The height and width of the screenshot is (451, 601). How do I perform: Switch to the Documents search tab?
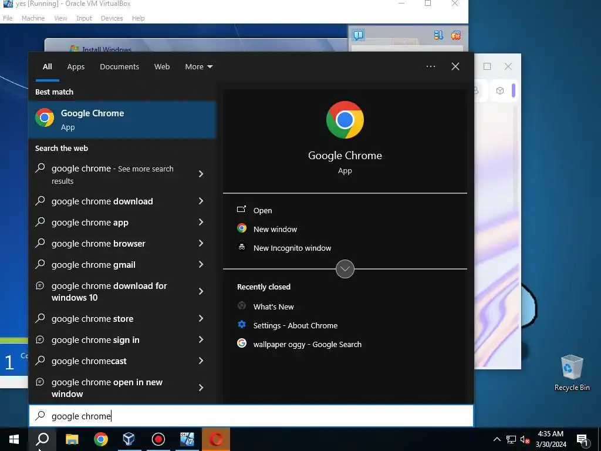(119, 66)
